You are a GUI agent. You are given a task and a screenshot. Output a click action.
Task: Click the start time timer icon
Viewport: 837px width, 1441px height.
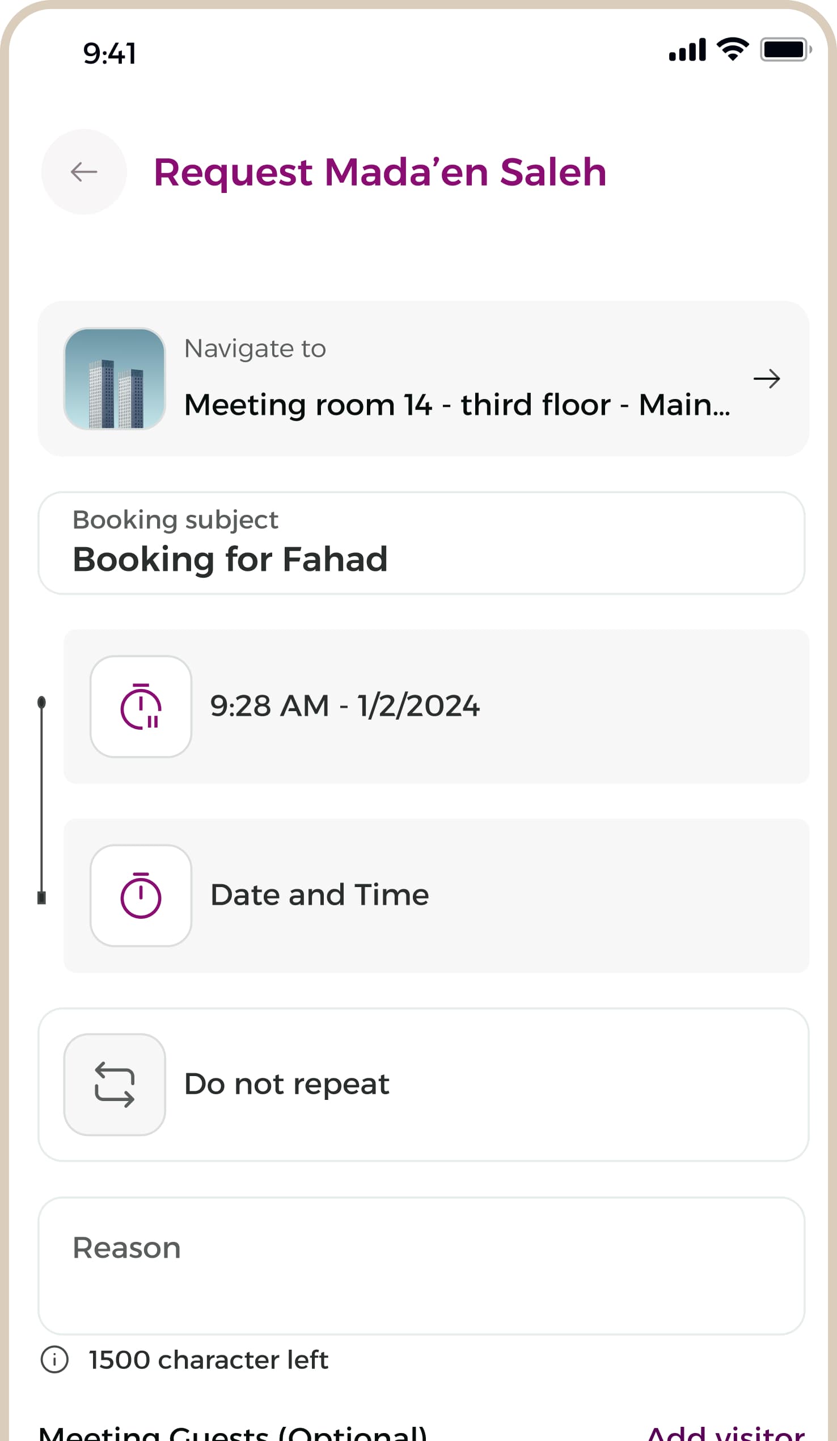[x=141, y=707]
